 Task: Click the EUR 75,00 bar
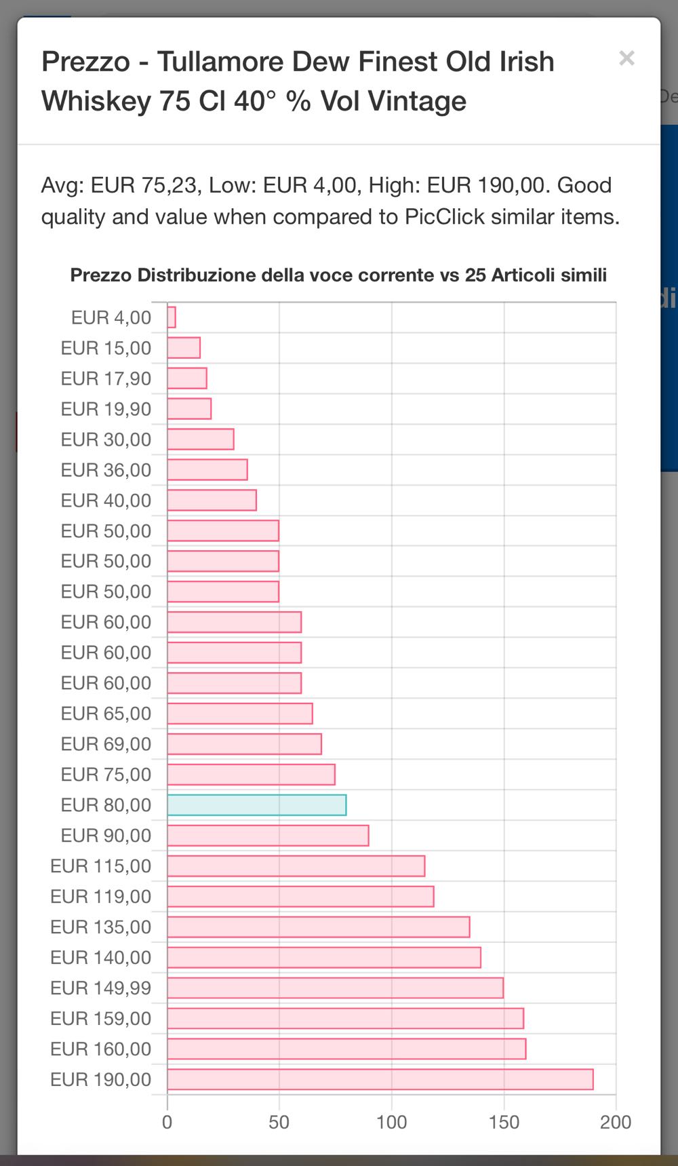pyautogui.click(x=251, y=775)
